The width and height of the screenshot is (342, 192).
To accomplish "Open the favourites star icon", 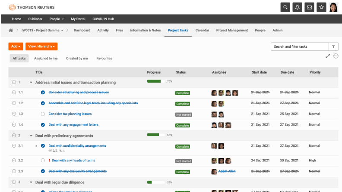I will click(x=321, y=7).
